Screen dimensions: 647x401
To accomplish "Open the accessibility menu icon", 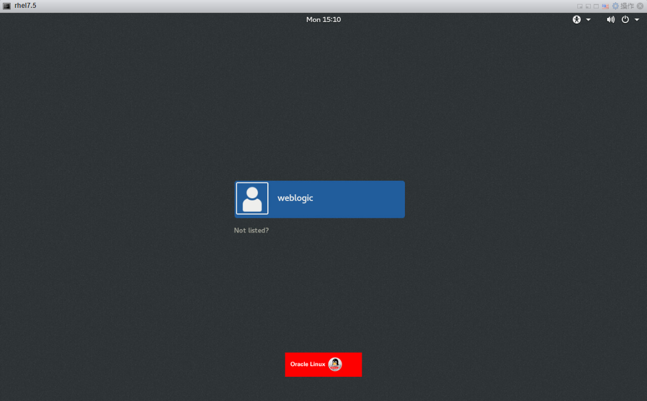I will click(x=576, y=20).
